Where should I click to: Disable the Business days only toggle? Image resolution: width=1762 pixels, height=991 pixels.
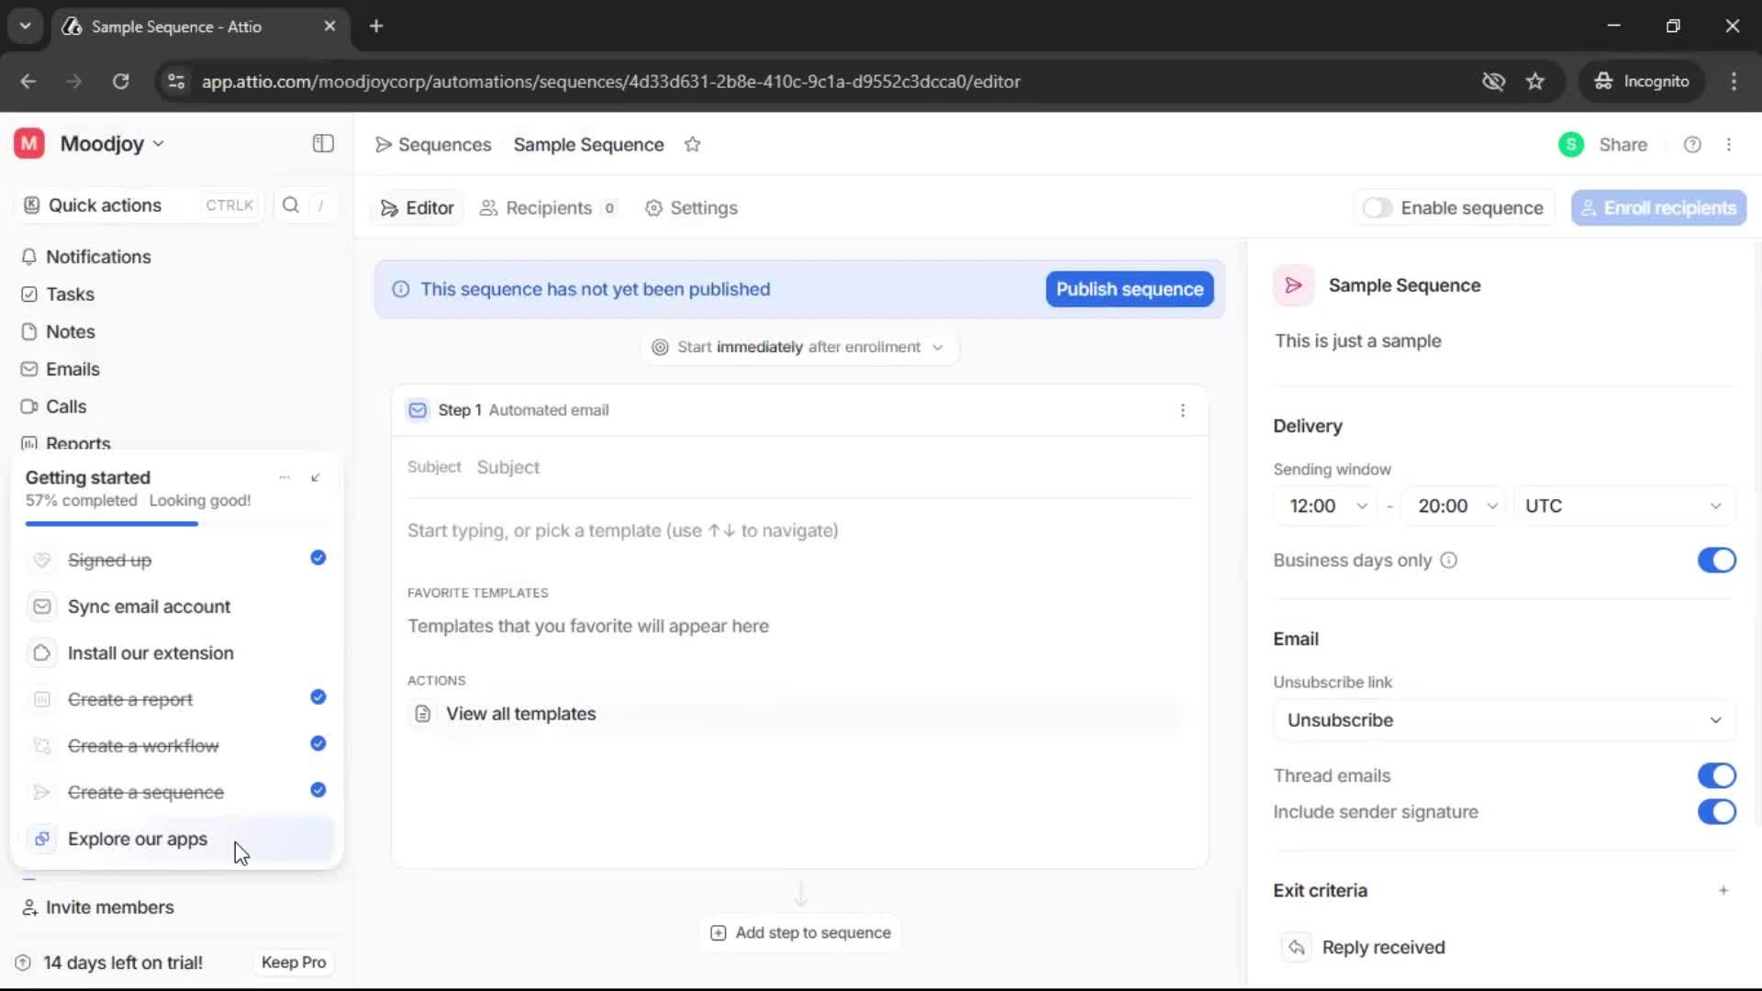1716,560
